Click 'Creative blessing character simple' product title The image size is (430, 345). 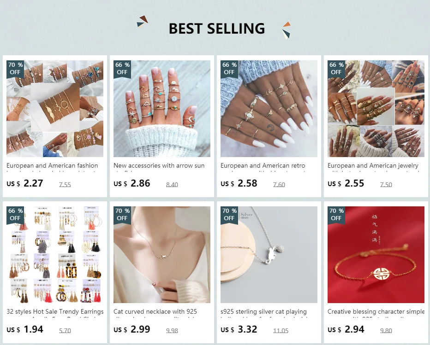pyautogui.click(x=376, y=311)
